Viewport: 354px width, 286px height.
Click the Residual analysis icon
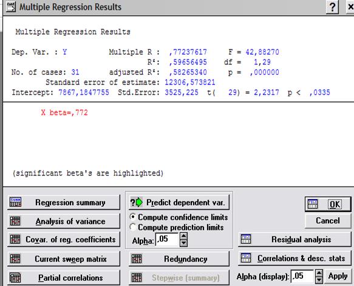(x=246, y=239)
